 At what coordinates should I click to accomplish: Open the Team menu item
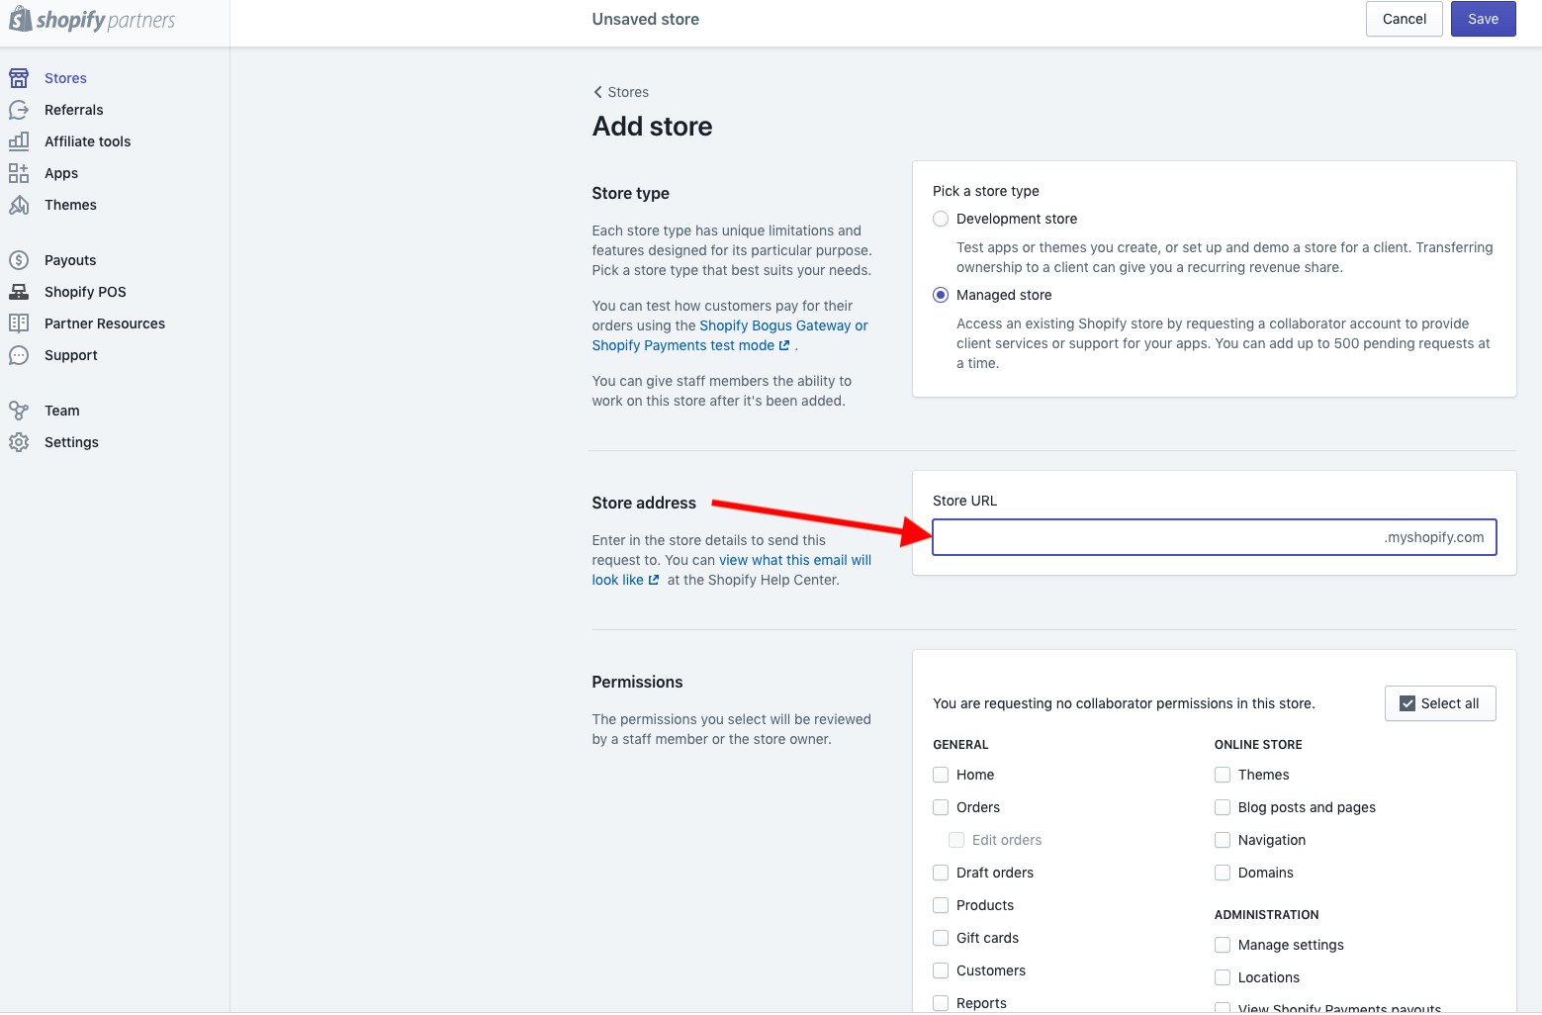61,411
